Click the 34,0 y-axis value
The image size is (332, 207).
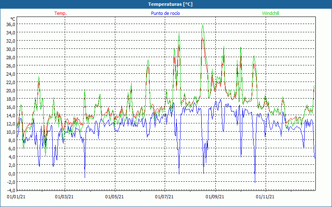(11, 33)
